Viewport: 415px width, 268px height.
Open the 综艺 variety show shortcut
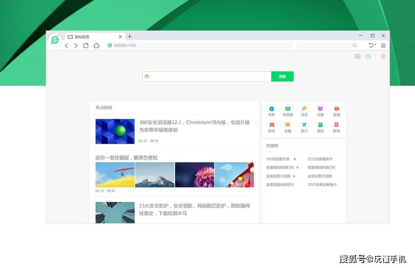tap(304, 111)
